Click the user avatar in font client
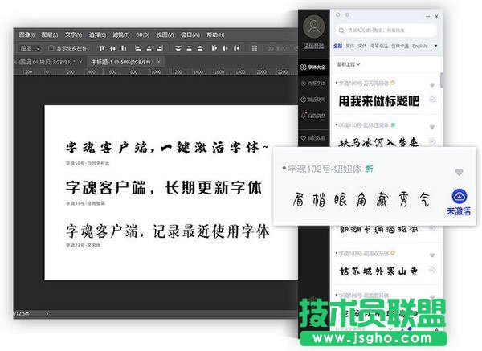 point(313,27)
